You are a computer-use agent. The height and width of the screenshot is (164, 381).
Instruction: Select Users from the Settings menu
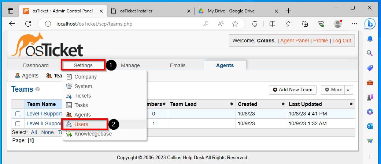pyautogui.click(x=81, y=124)
